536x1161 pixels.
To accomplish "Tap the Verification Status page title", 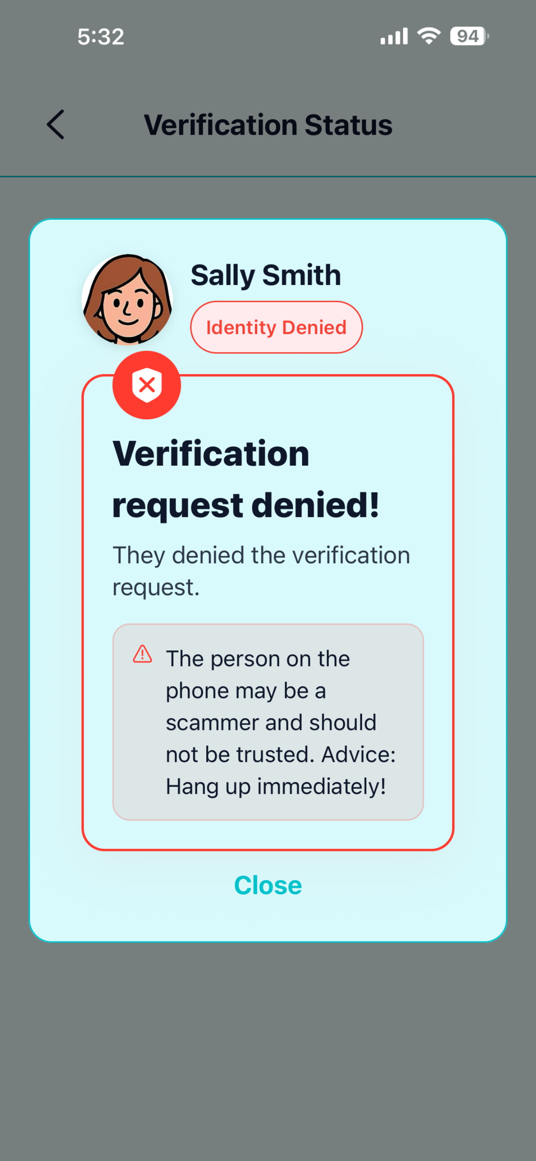I will (268, 125).
